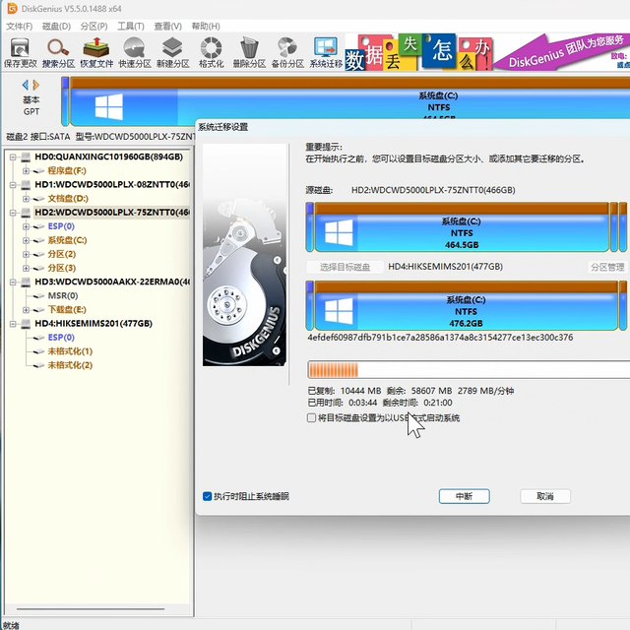Expand the 文档盘(D:) partition node
The image size is (630, 630).
26,199
